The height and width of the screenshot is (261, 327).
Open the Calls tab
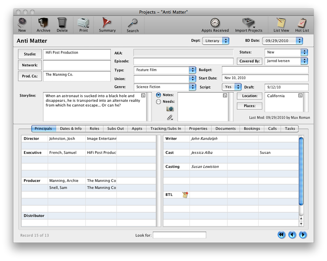[x=272, y=129]
